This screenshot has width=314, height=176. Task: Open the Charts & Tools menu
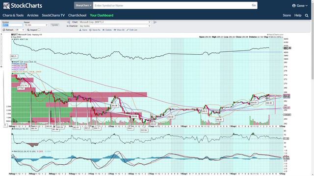tap(13, 15)
